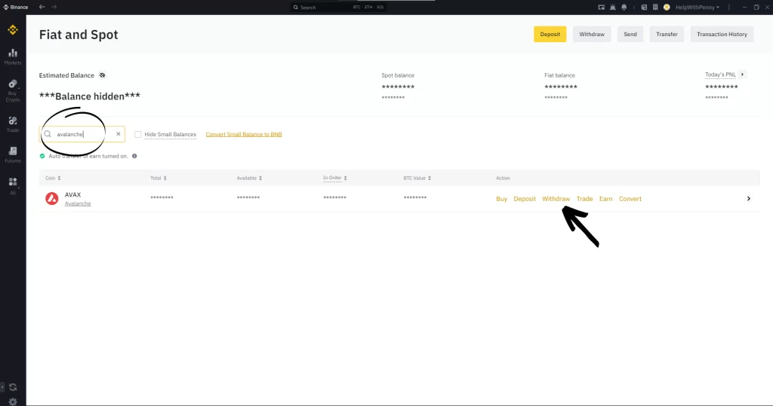Sort by the Coin column
This screenshot has height=406, width=773.
pyautogui.click(x=53, y=179)
